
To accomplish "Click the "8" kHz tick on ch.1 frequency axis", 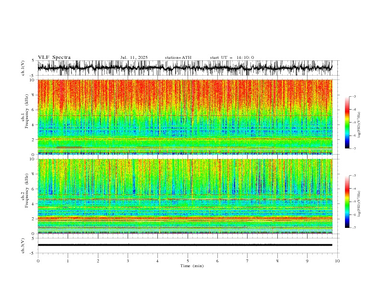I will click(33, 95).
